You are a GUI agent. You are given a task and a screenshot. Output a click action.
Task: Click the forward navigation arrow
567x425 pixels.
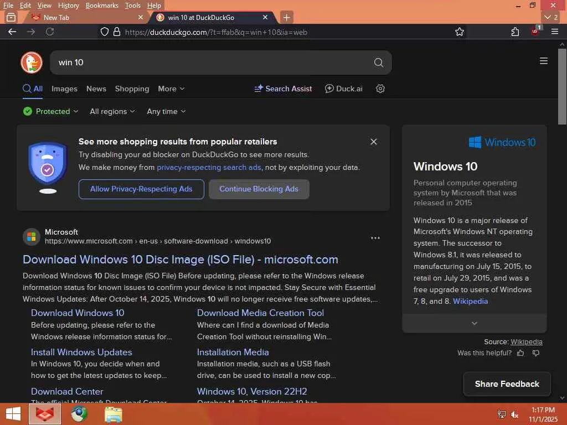(31, 32)
